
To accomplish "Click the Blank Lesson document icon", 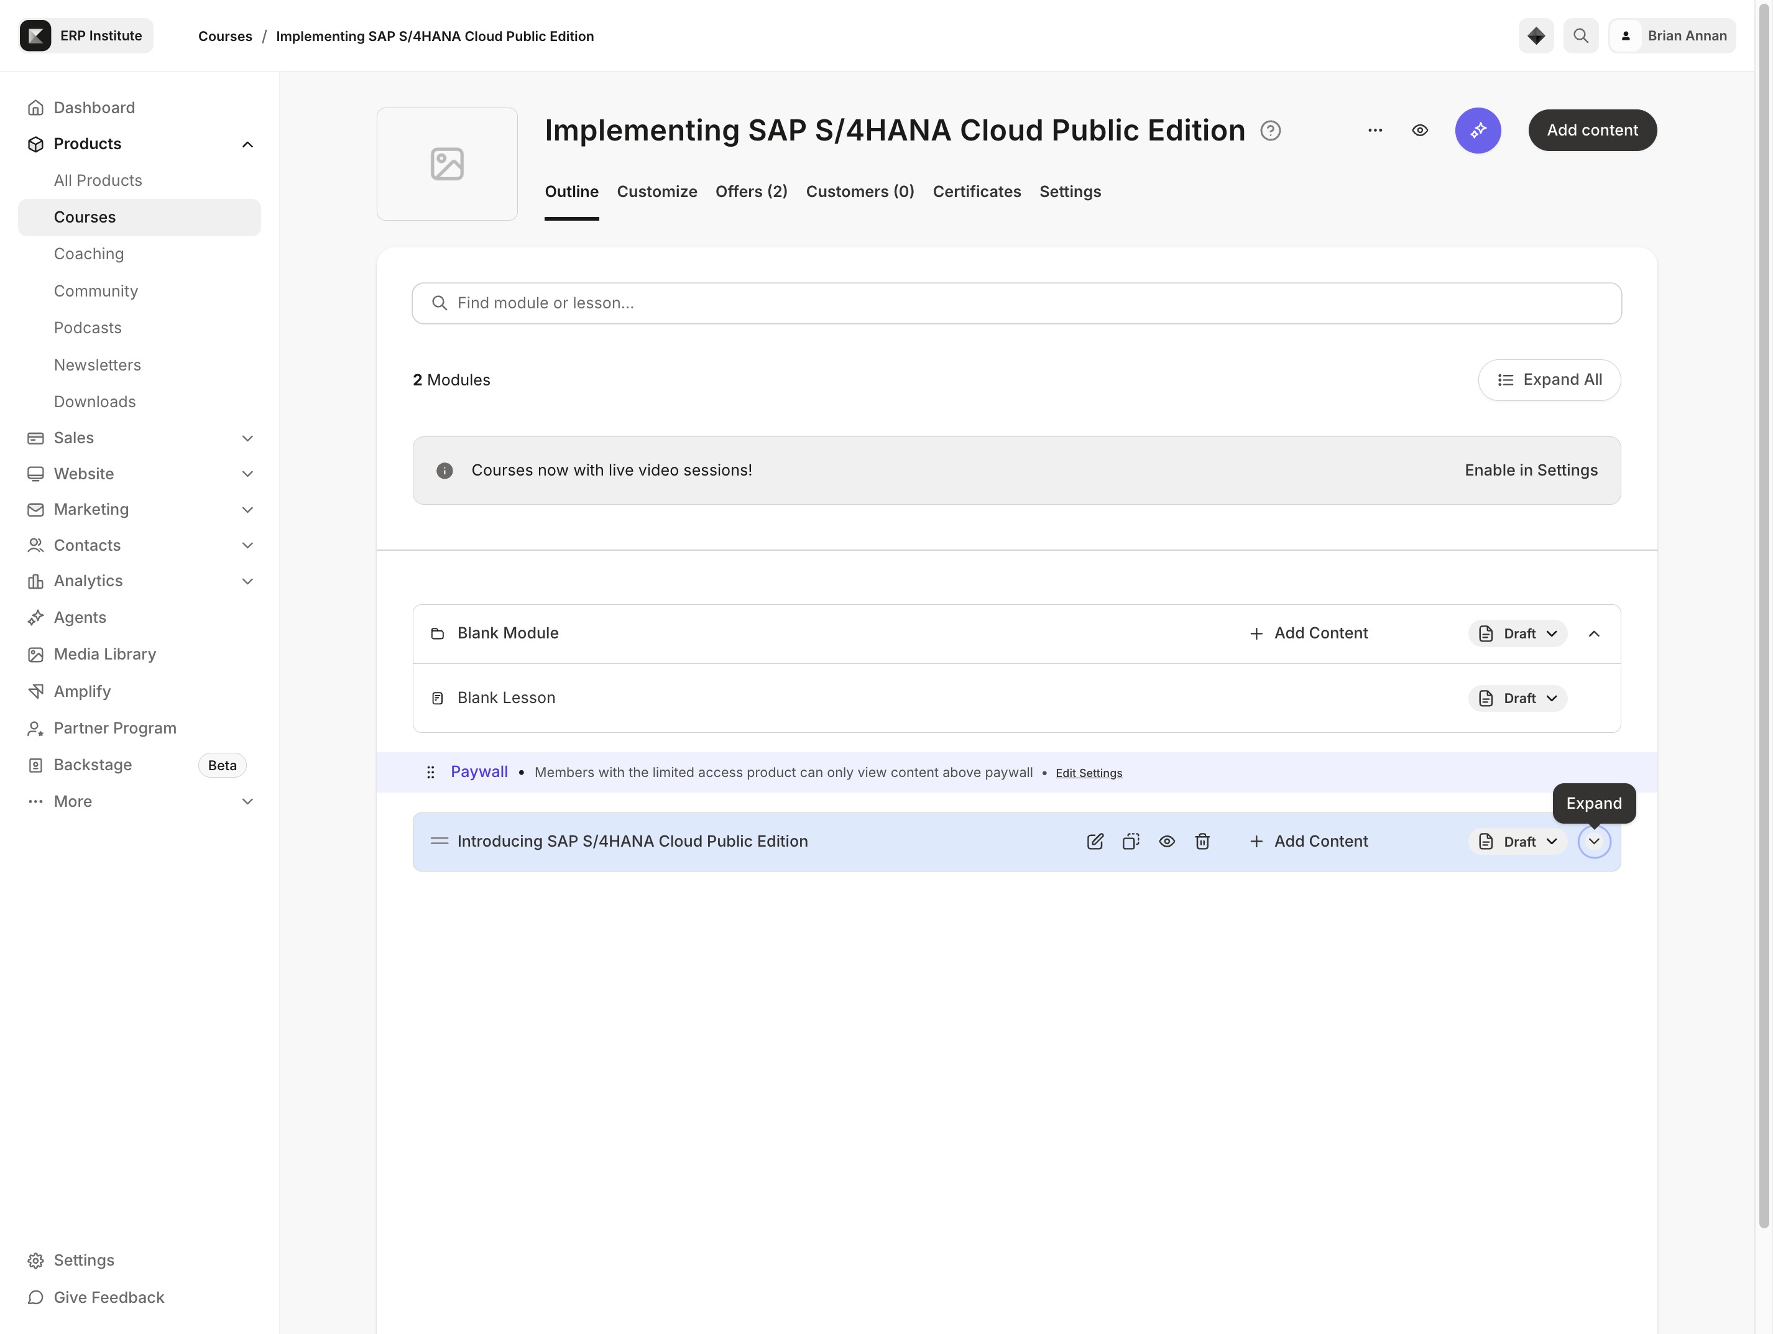I will (438, 698).
